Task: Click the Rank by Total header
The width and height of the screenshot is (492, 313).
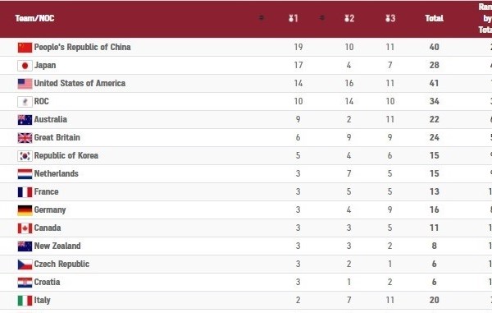Action: click(485, 18)
